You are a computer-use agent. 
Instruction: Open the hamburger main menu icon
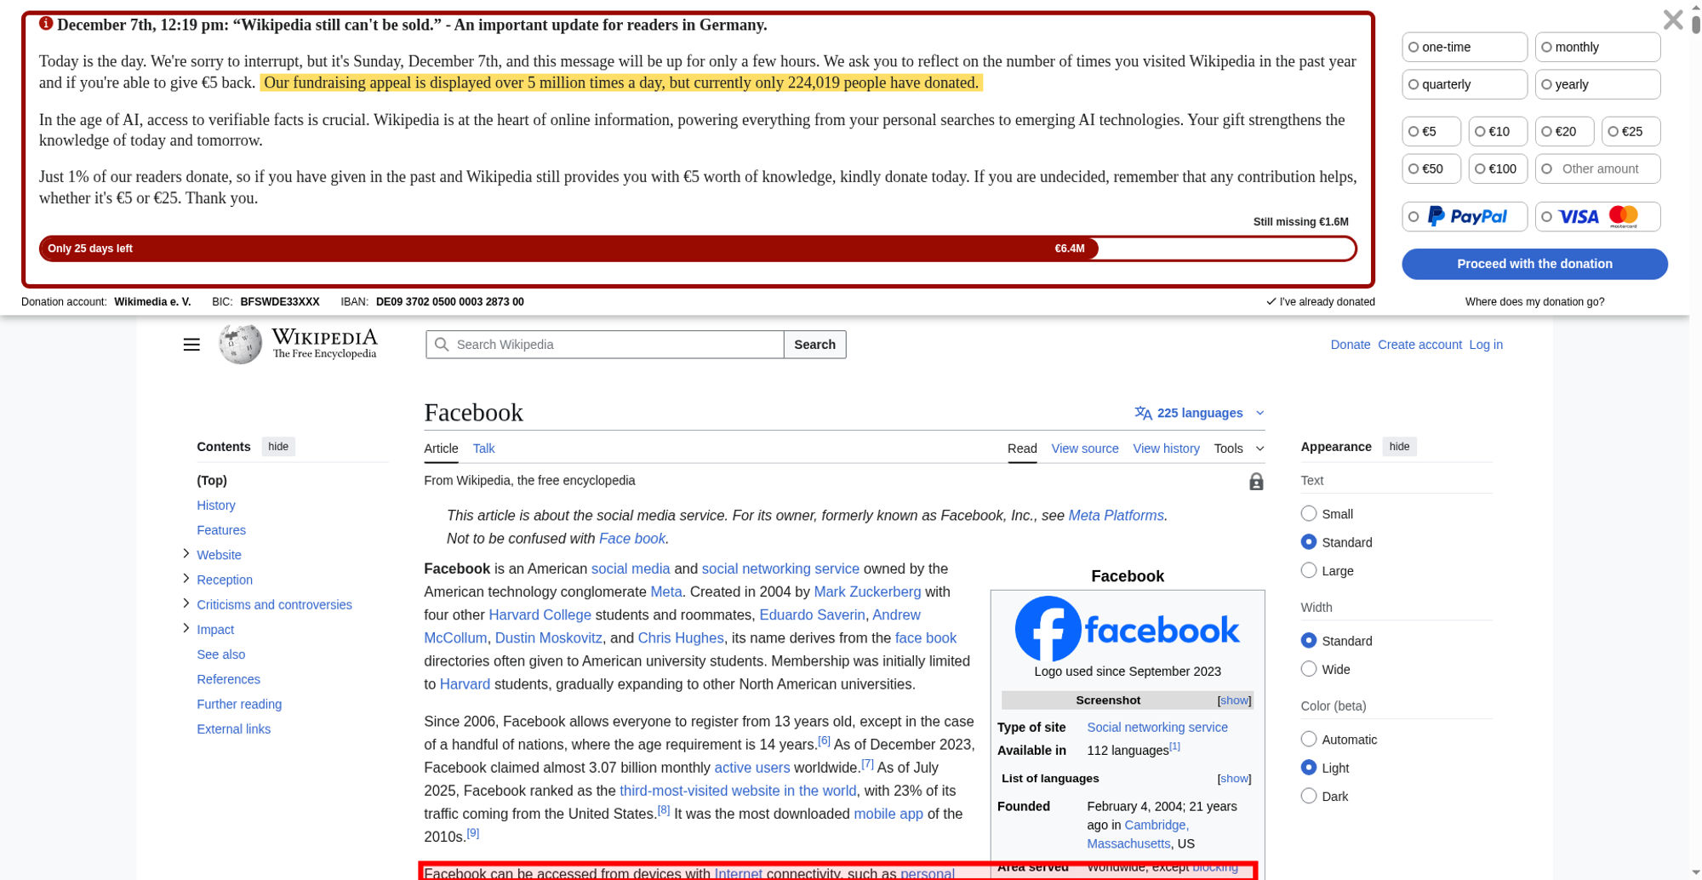[x=191, y=345]
